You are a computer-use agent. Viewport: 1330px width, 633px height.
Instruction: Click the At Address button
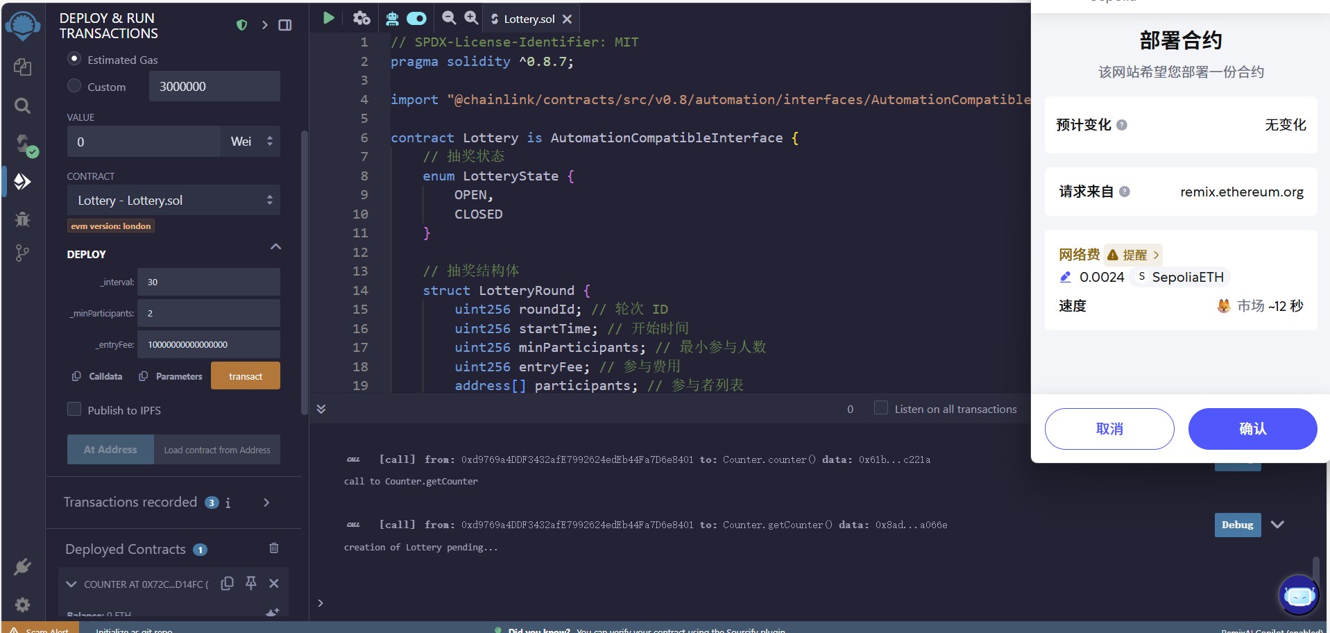pos(110,450)
